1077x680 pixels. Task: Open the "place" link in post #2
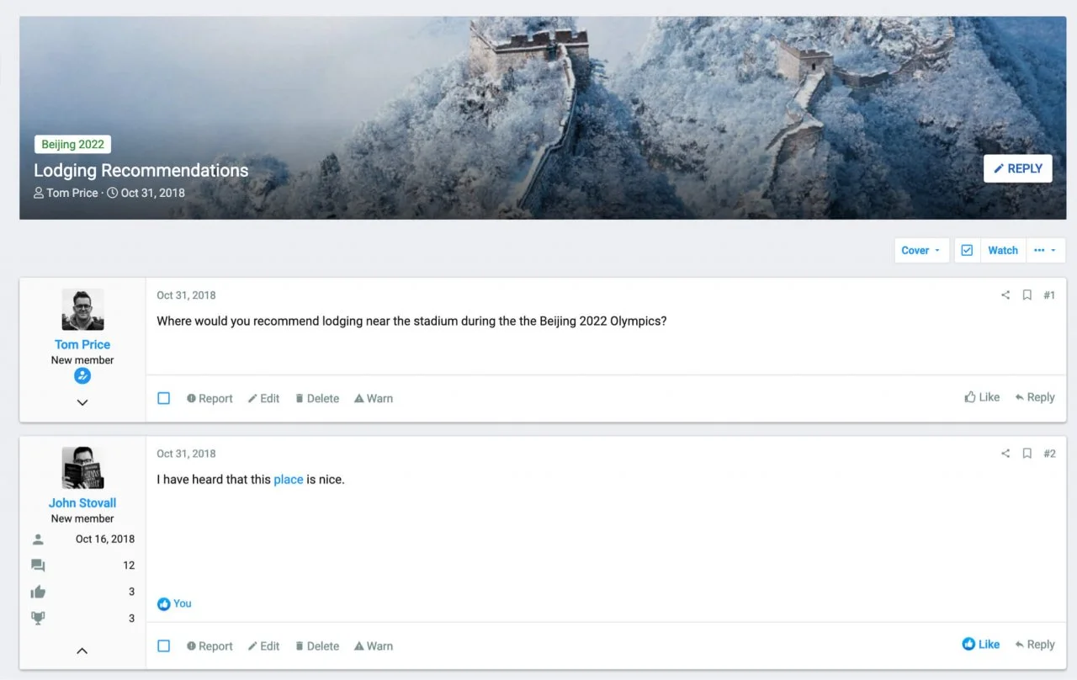click(289, 480)
